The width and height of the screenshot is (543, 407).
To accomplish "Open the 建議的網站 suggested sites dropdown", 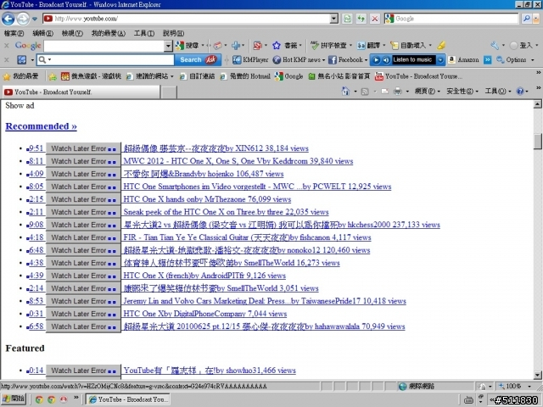I will tap(150, 76).
